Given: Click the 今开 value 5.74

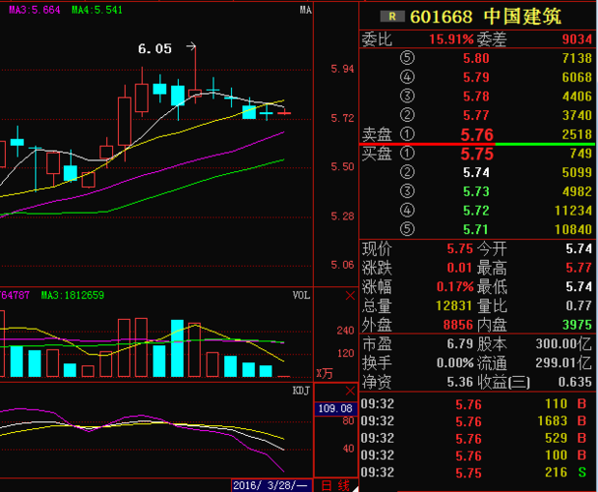Looking at the screenshot, I should click(579, 249).
